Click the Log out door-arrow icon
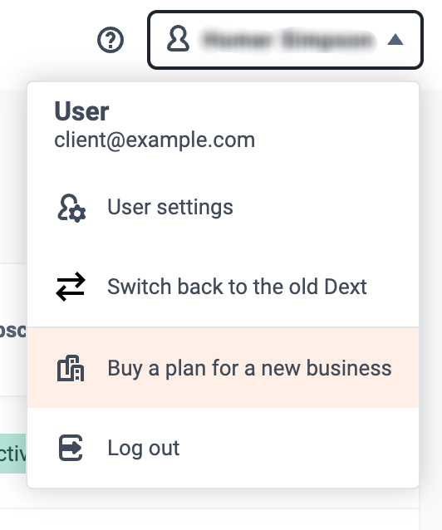 point(71,448)
